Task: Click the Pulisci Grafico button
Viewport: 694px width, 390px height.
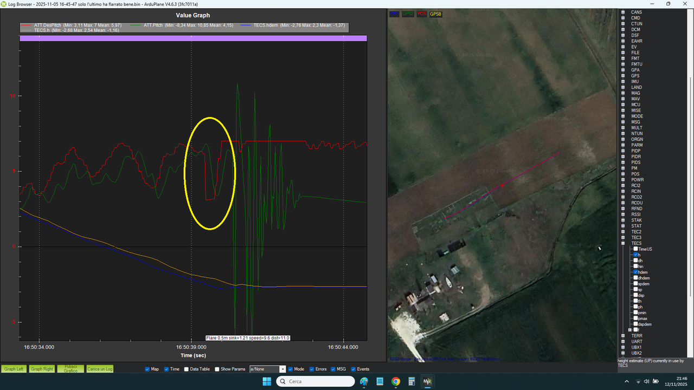Action: click(x=71, y=369)
